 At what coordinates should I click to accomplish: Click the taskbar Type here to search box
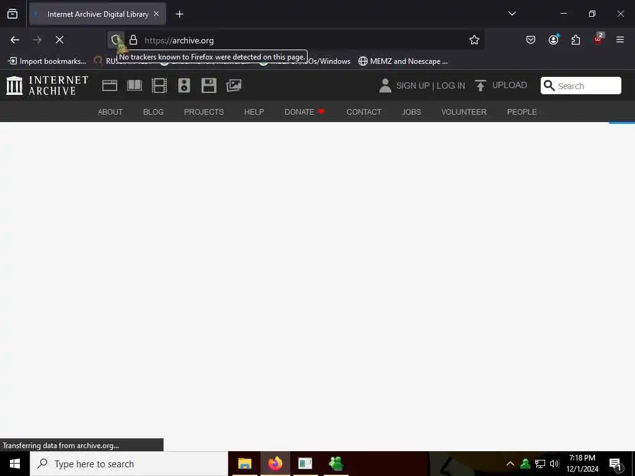[x=129, y=464]
